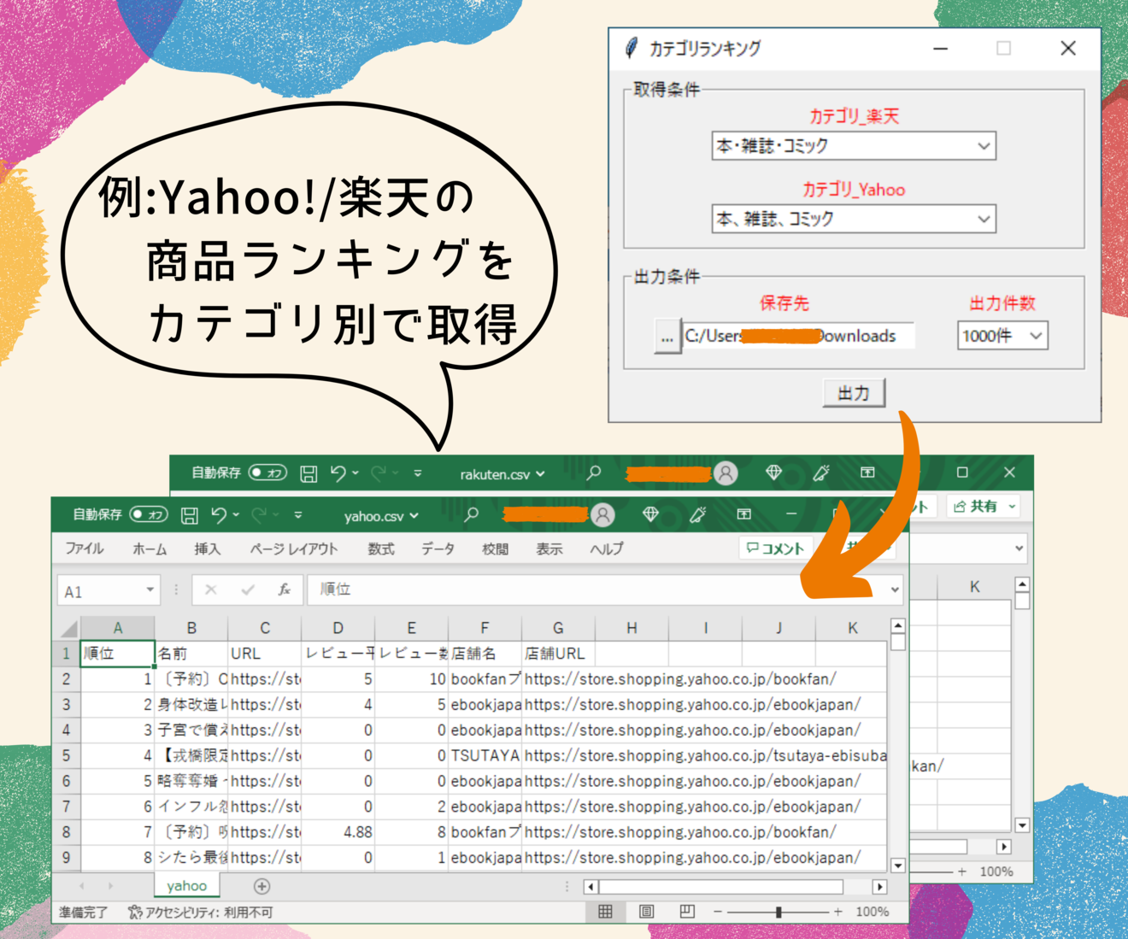Click diamond premium icon in yahoo.csv window
The height and width of the screenshot is (939, 1128).
point(650,514)
